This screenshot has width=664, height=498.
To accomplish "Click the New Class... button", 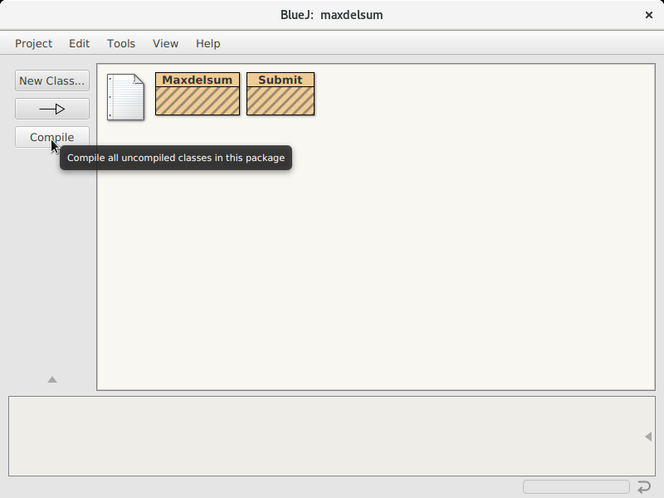I will pos(52,81).
